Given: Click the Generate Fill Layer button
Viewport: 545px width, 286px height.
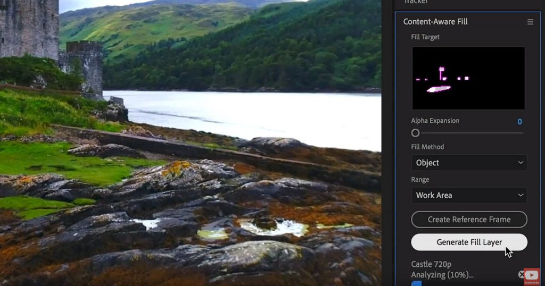Looking at the screenshot, I should coord(469,242).
